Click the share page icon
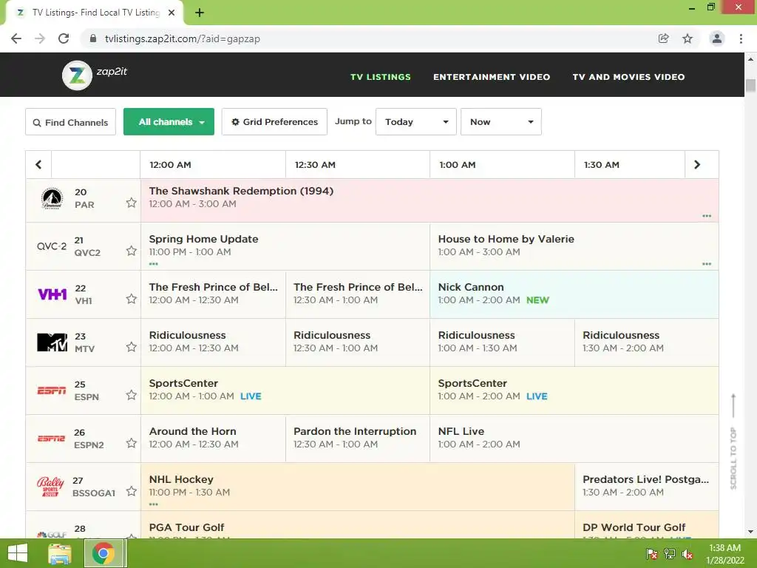 tap(664, 38)
